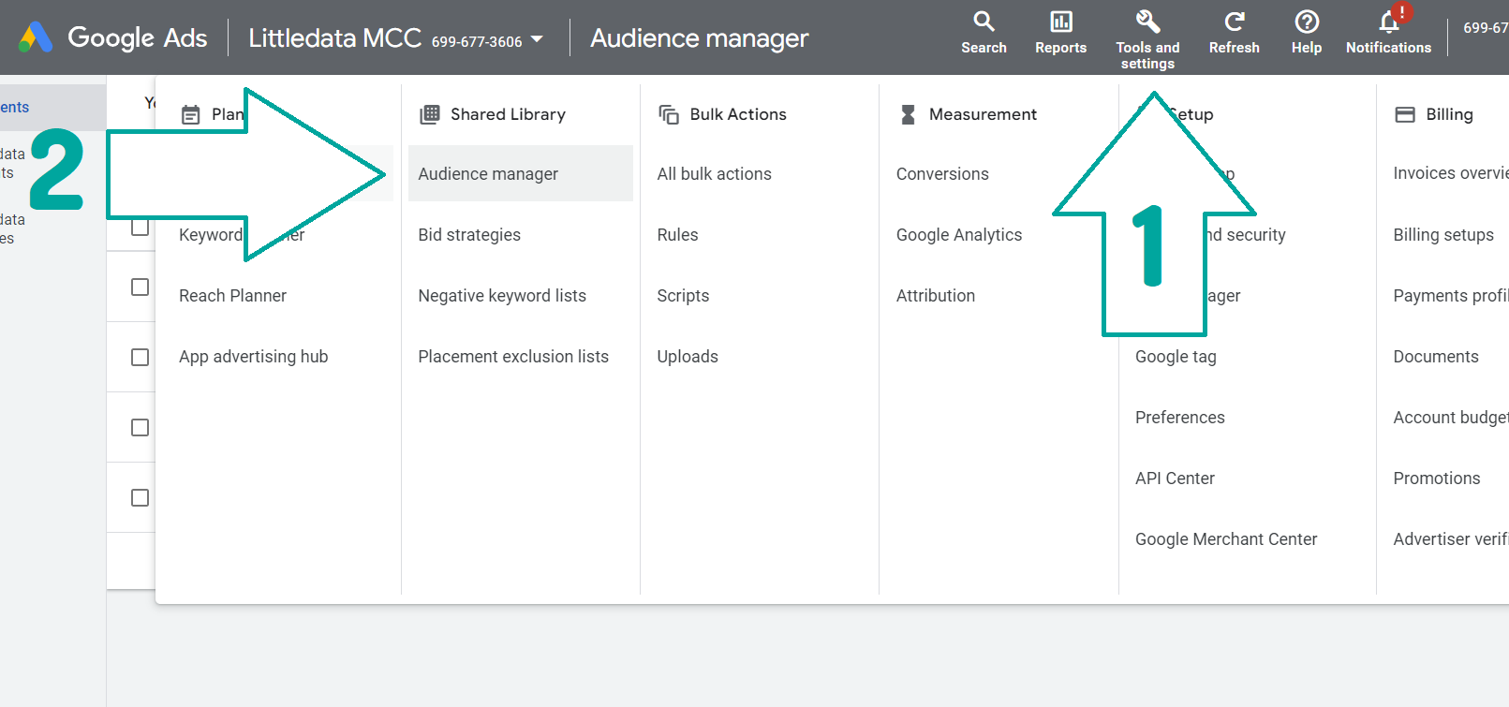Open API Center
This screenshot has width=1509, height=707.
point(1175,479)
